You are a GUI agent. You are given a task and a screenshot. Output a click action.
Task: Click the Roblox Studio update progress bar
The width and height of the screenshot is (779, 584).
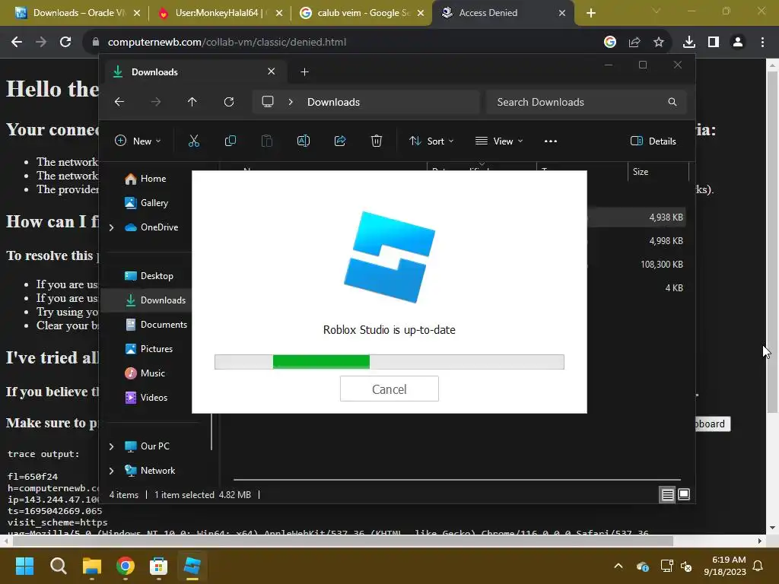pos(389,361)
